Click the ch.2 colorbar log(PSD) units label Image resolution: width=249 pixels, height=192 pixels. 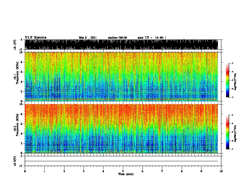click(x=235, y=133)
